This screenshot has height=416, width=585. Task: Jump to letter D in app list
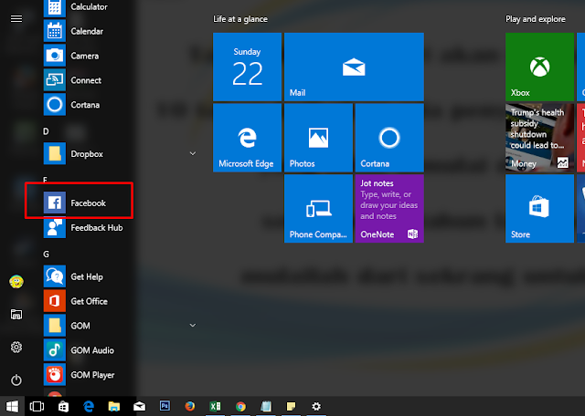[46, 131]
